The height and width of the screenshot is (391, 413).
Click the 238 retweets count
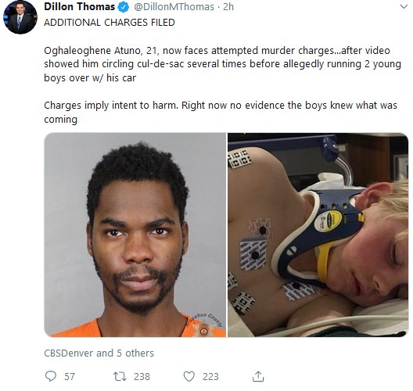coord(142,376)
